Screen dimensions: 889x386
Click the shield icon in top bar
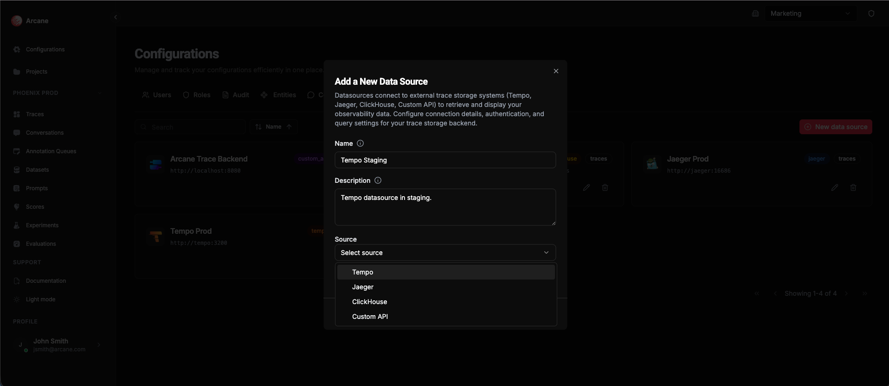click(x=871, y=13)
